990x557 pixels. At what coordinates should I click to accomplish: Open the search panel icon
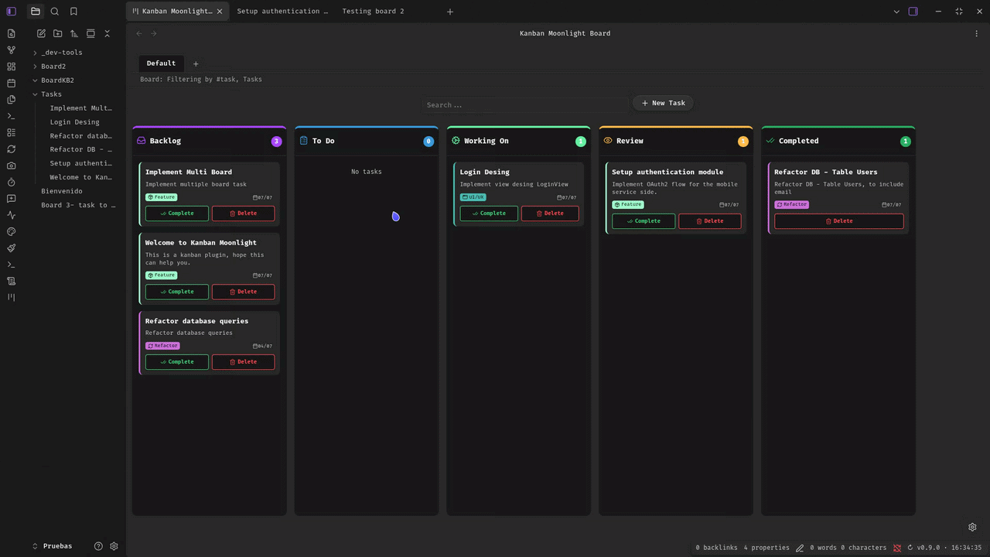(55, 12)
